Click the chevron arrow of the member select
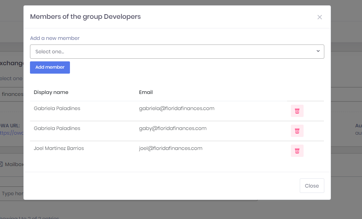This screenshot has height=219, width=362. click(x=318, y=51)
